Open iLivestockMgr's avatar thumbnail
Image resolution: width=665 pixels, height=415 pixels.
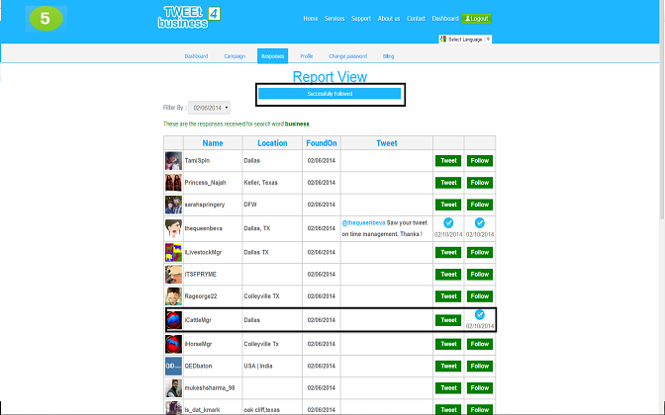(173, 252)
